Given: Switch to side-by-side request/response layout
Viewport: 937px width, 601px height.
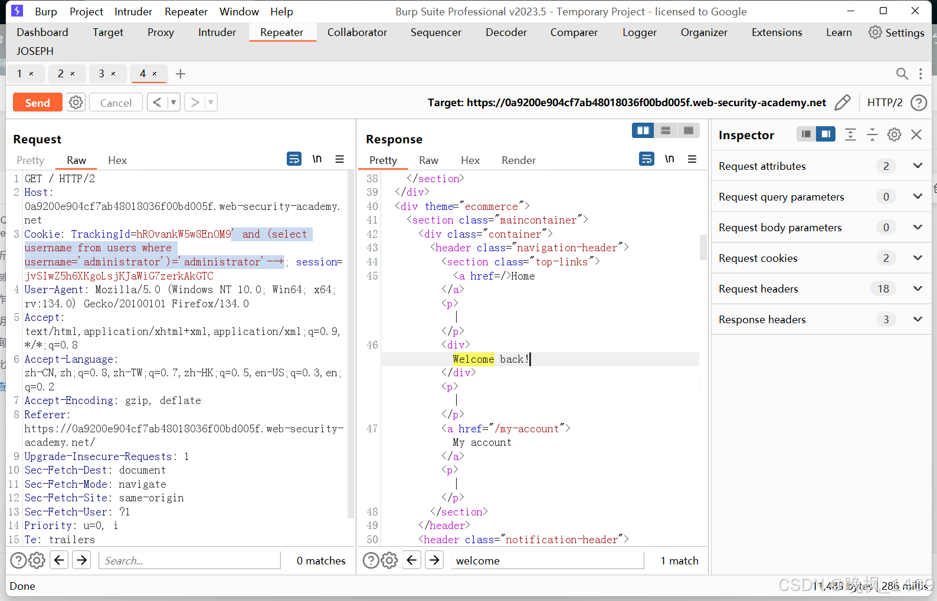Looking at the screenshot, I should tap(643, 130).
